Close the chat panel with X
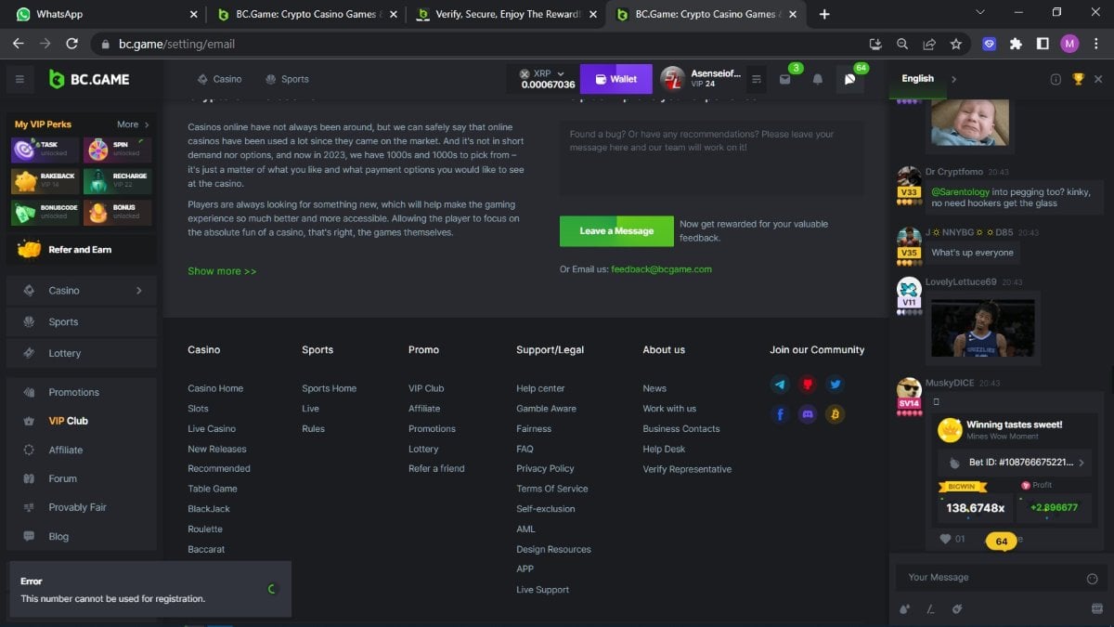Screen dimensions: 1114x627 coord(1098,79)
